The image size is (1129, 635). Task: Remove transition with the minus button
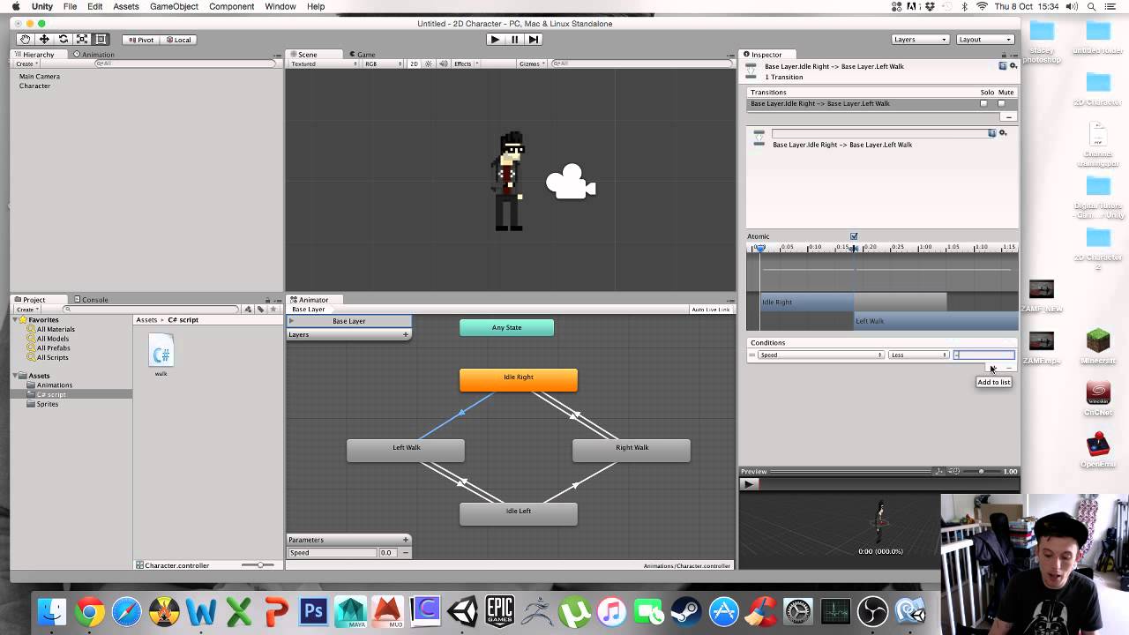coord(1008,116)
